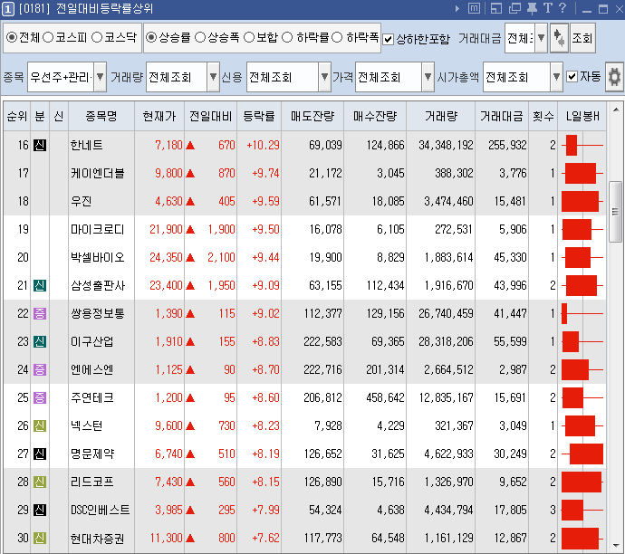Select the 하락률 radio button
This screenshot has height=554, width=625.
pos(287,37)
